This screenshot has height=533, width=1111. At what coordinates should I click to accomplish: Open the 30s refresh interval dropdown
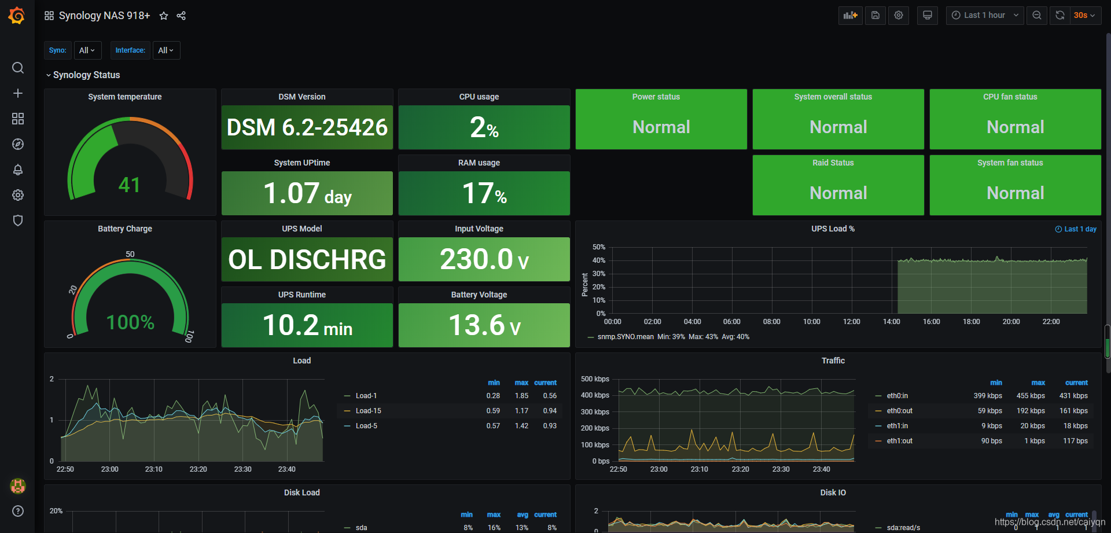point(1085,16)
